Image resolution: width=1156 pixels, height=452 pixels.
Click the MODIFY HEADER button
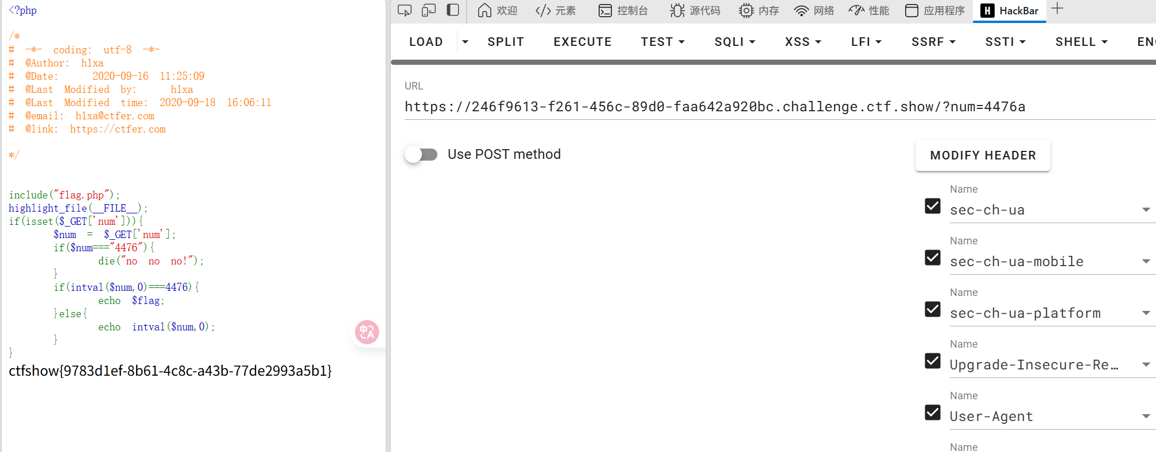pos(983,155)
